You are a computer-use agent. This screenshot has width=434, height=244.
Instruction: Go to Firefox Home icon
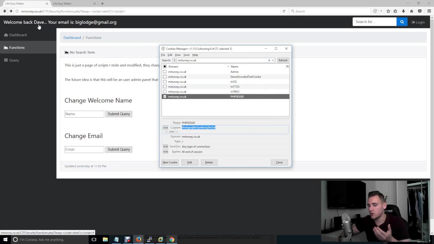click(412, 11)
